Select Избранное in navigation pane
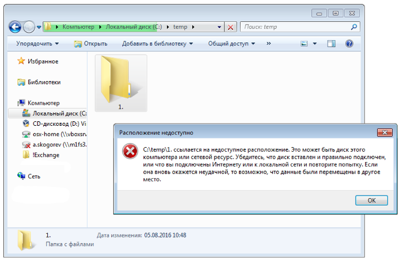 tap(43, 61)
